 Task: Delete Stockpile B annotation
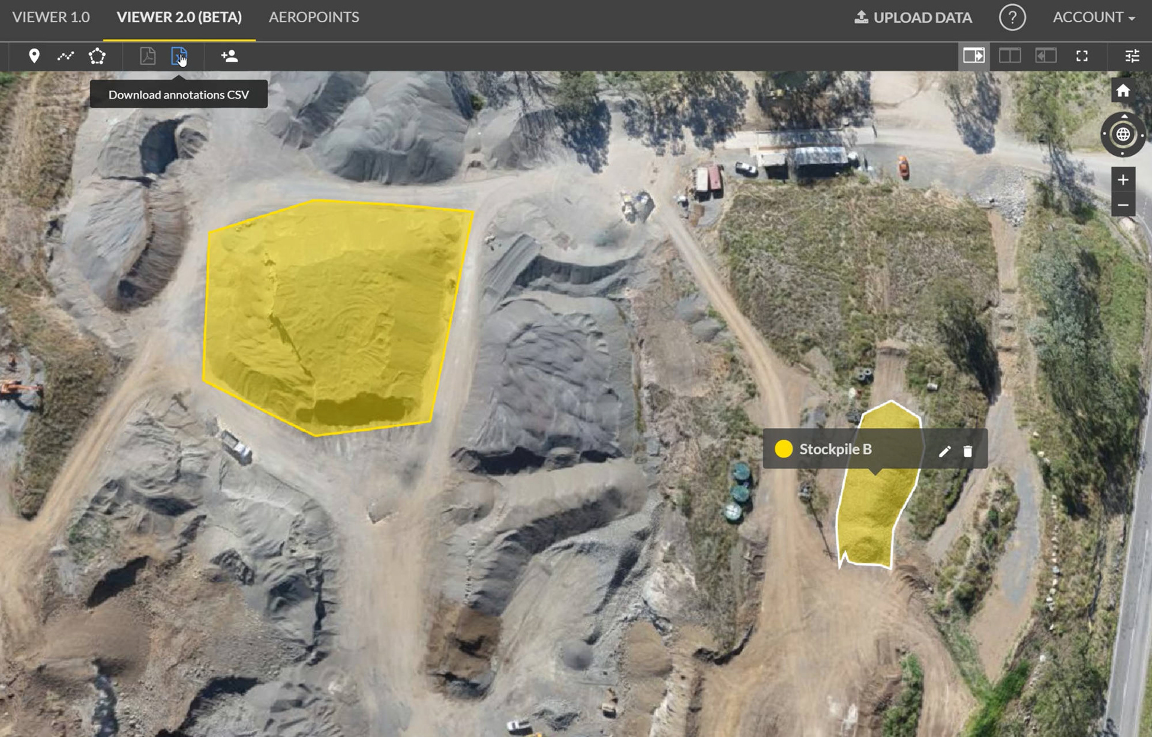tap(968, 451)
